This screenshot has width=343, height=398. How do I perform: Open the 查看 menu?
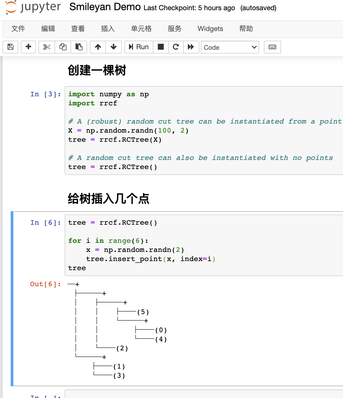coord(78,29)
